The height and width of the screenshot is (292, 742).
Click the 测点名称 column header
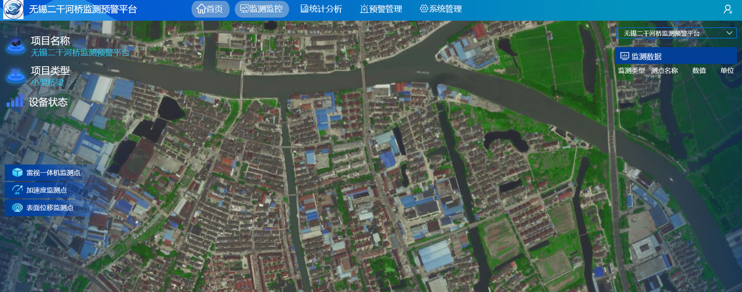[664, 71]
